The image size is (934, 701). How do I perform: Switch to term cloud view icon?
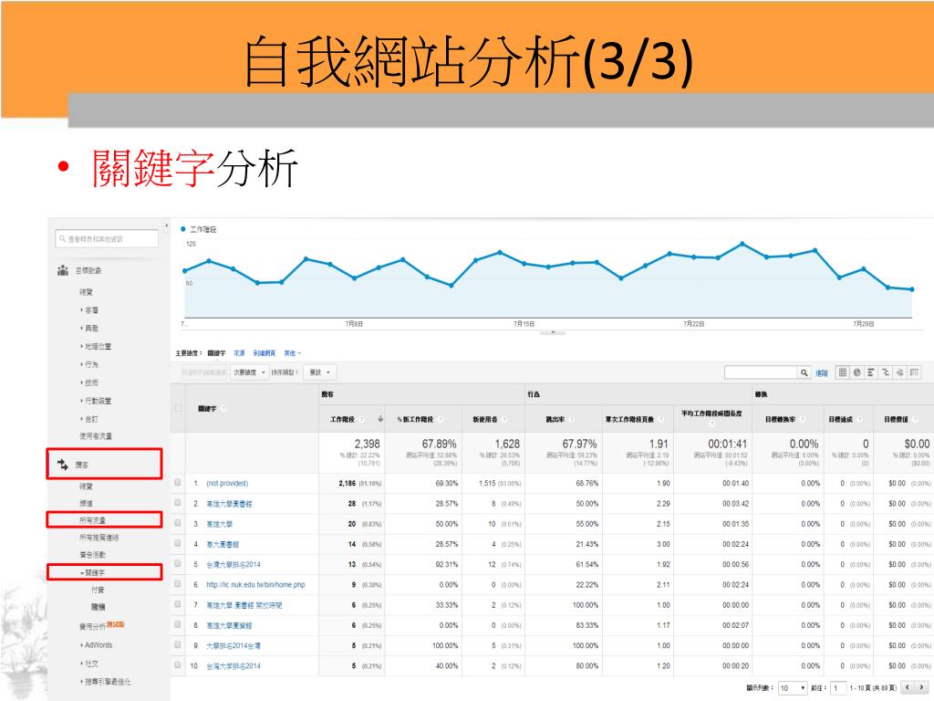coord(899,372)
